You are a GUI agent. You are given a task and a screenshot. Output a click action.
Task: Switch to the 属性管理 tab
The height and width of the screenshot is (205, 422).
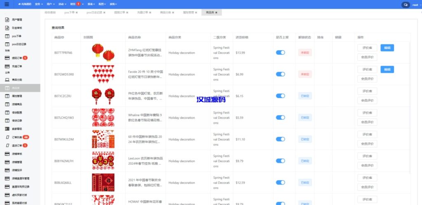point(188,12)
